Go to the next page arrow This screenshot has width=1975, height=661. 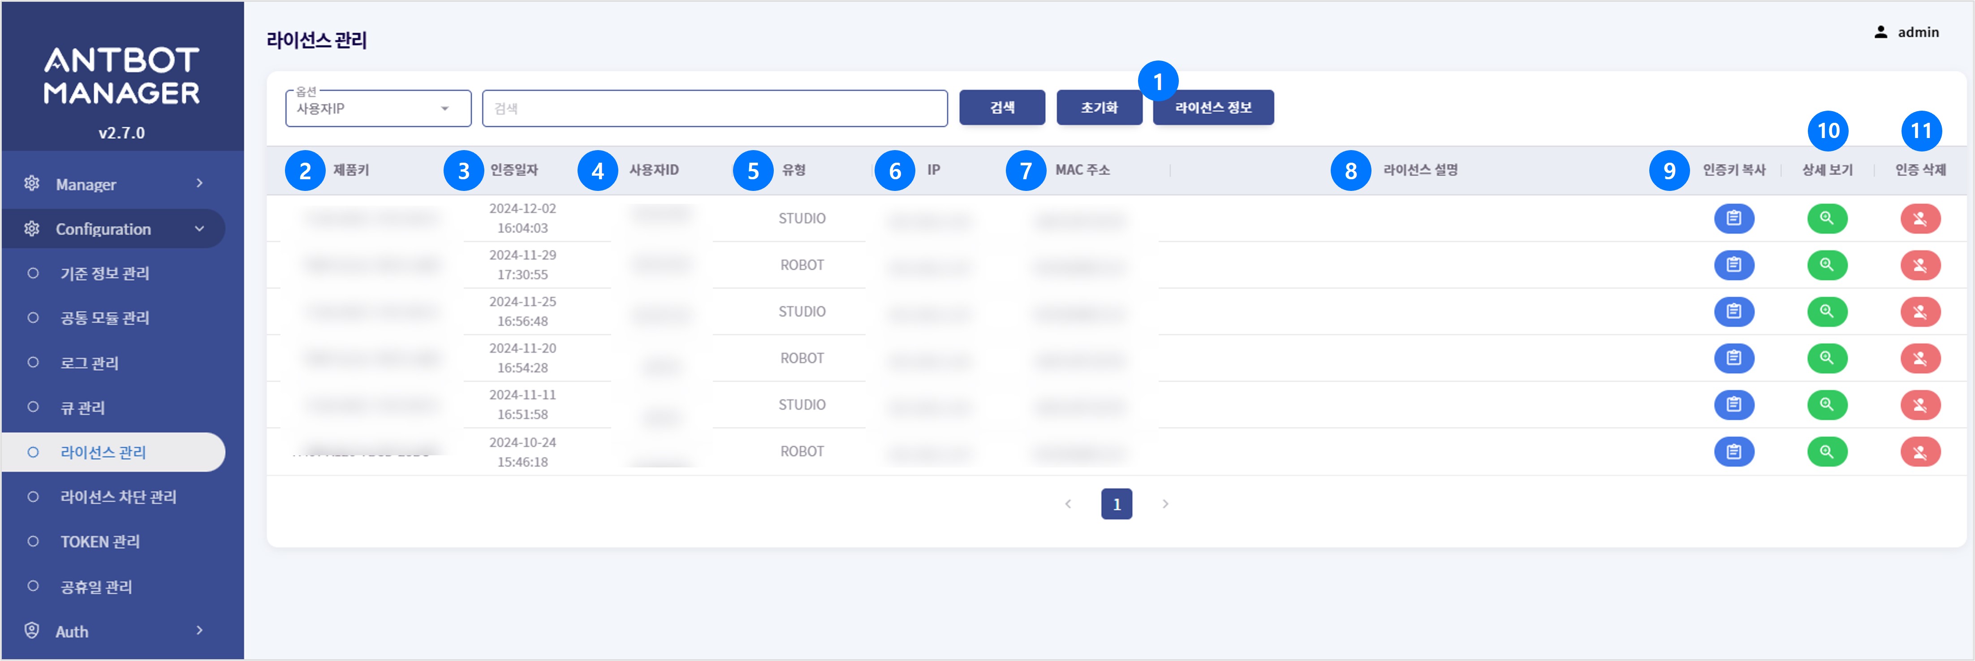point(1165,504)
